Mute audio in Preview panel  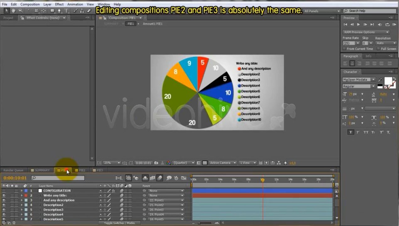point(380,24)
